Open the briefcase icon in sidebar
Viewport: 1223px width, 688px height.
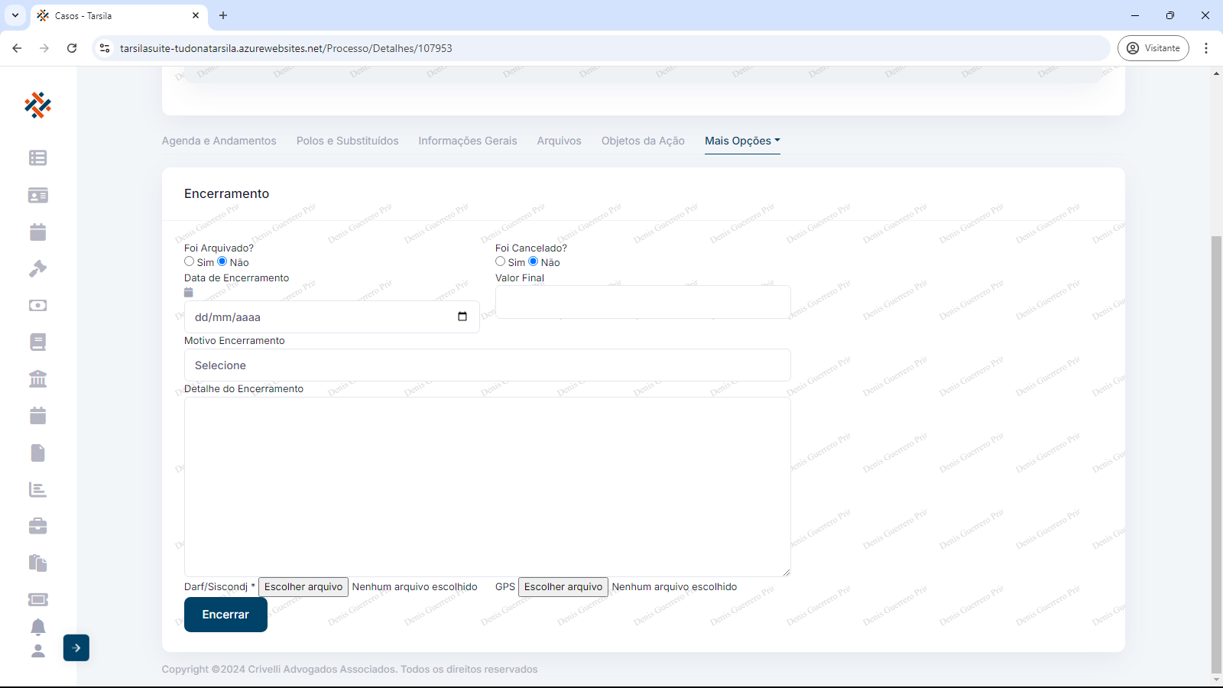point(37,526)
